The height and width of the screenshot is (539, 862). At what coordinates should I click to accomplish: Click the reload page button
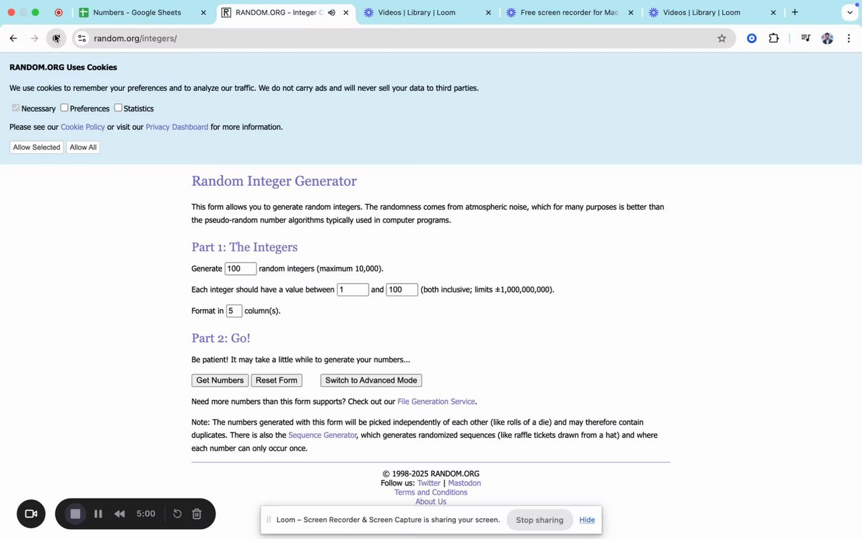(56, 38)
